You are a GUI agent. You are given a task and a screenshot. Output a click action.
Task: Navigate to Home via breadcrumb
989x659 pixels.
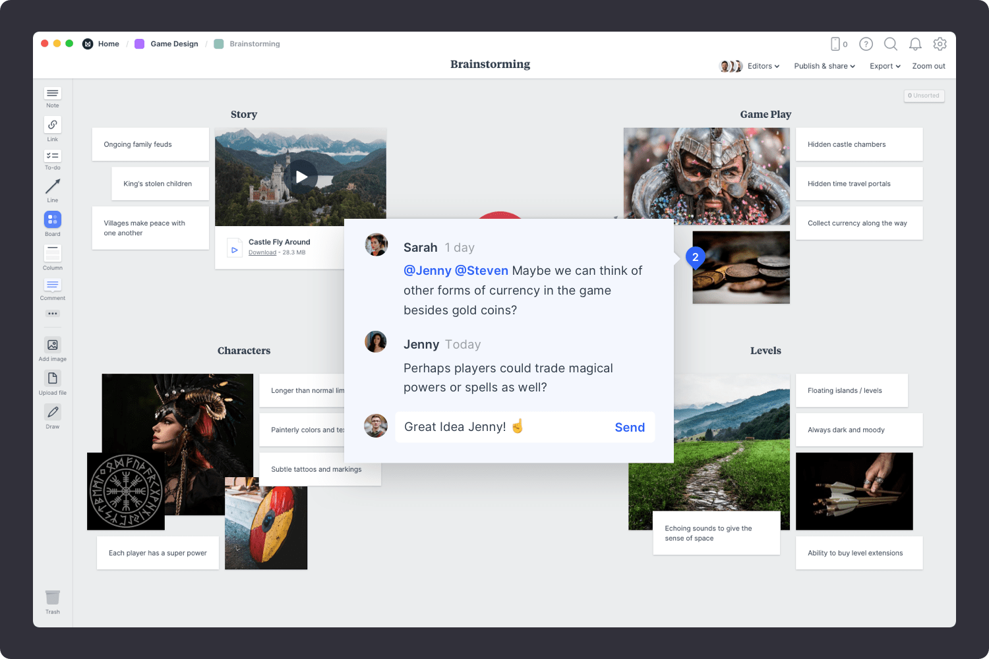pyautogui.click(x=108, y=43)
